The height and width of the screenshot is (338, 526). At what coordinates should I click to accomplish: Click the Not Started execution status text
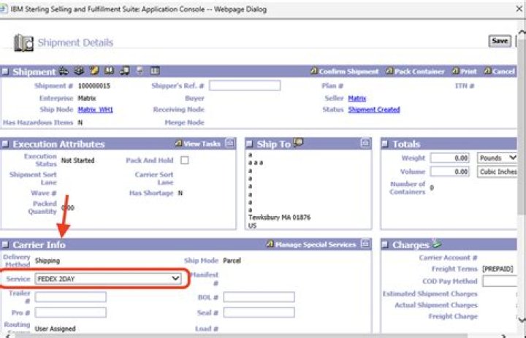click(78, 161)
